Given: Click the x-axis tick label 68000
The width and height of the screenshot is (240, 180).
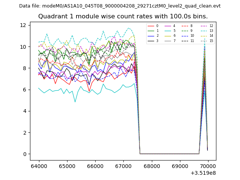Looking at the screenshot, I should click(x=151, y=166).
